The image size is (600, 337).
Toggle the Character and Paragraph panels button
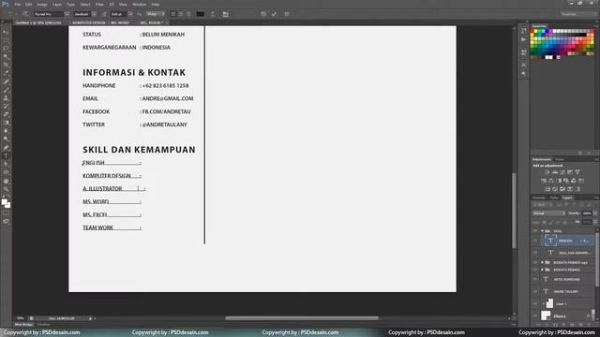point(225,14)
